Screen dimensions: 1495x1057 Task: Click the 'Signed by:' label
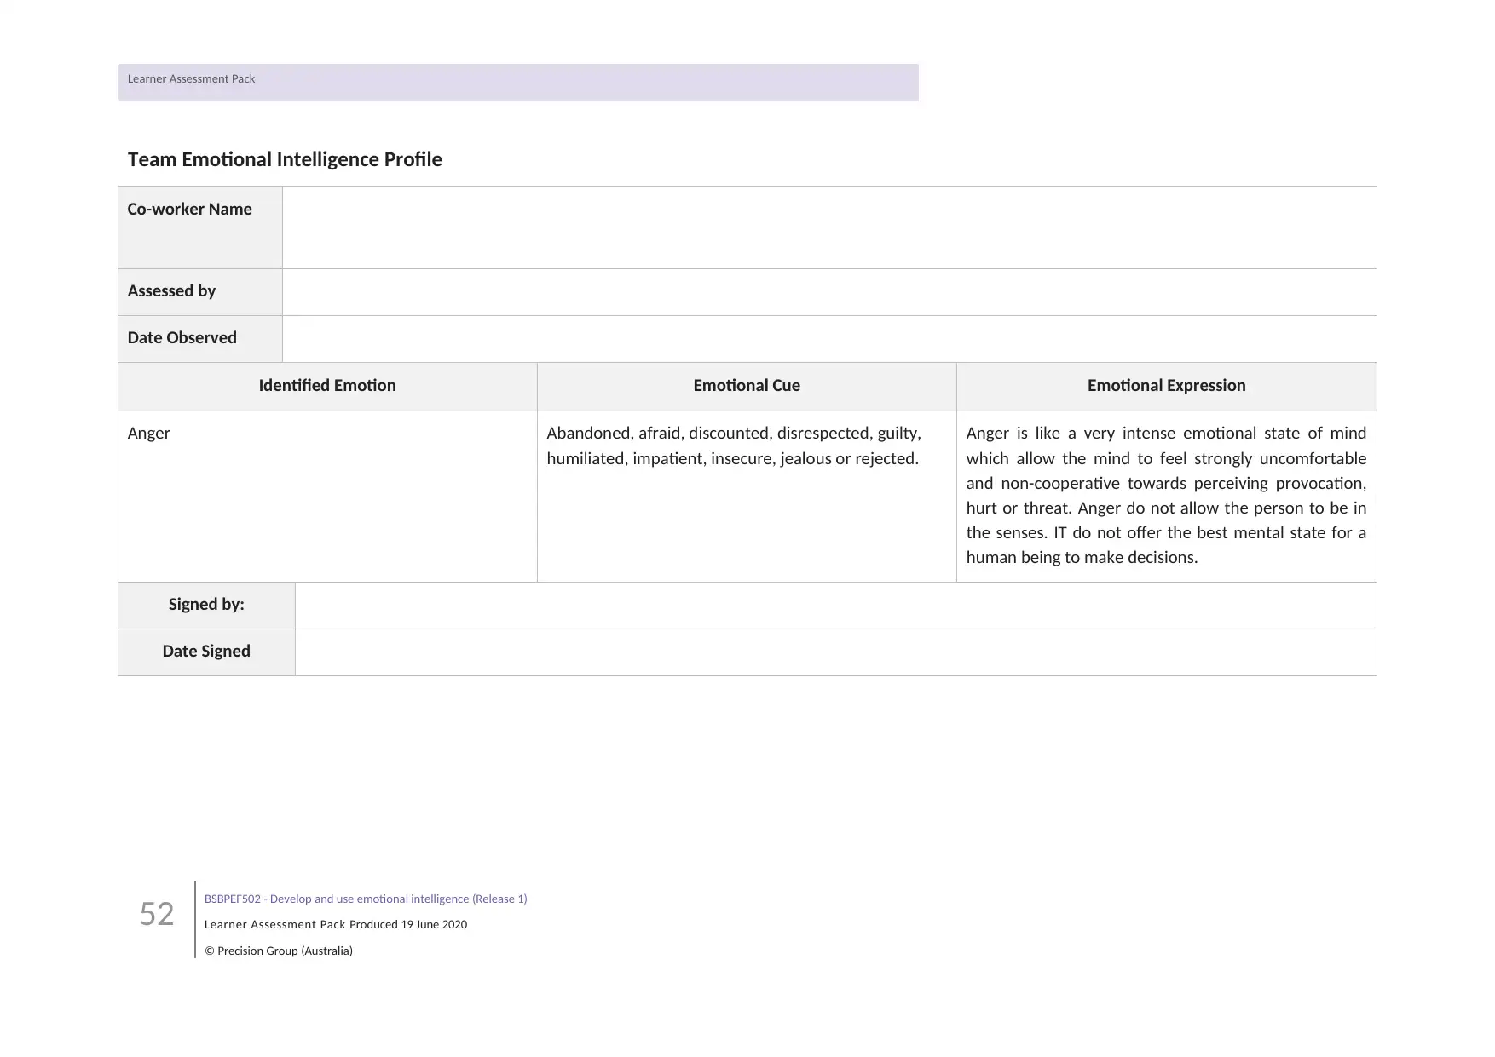[206, 604]
